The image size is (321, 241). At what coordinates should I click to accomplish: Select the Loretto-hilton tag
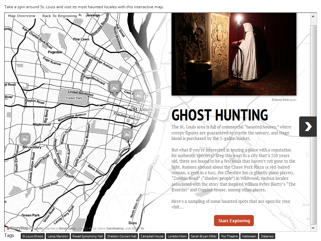(x=177, y=236)
